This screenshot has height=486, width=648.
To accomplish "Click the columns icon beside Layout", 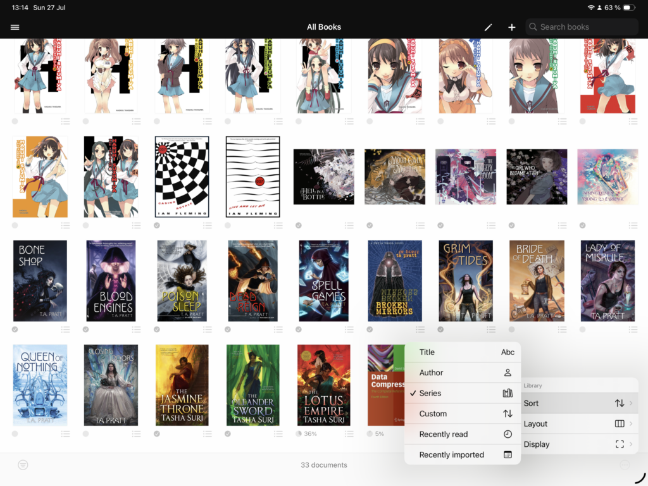I will point(620,423).
